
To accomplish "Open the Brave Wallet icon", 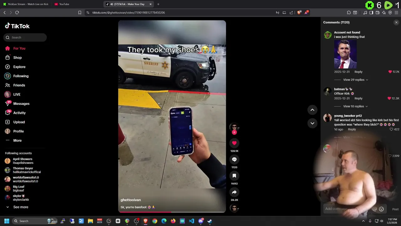I will 378,13.
